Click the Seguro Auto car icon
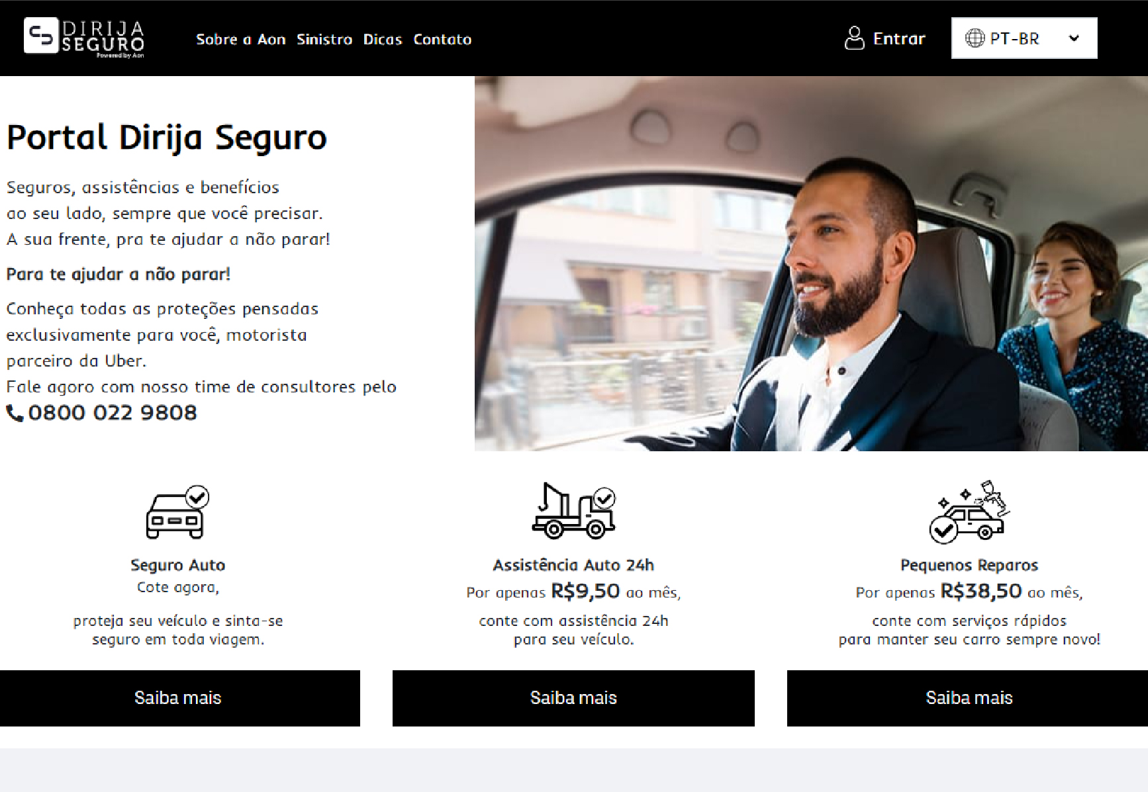The image size is (1148, 792). pyautogui.click(x=177, y=512)
